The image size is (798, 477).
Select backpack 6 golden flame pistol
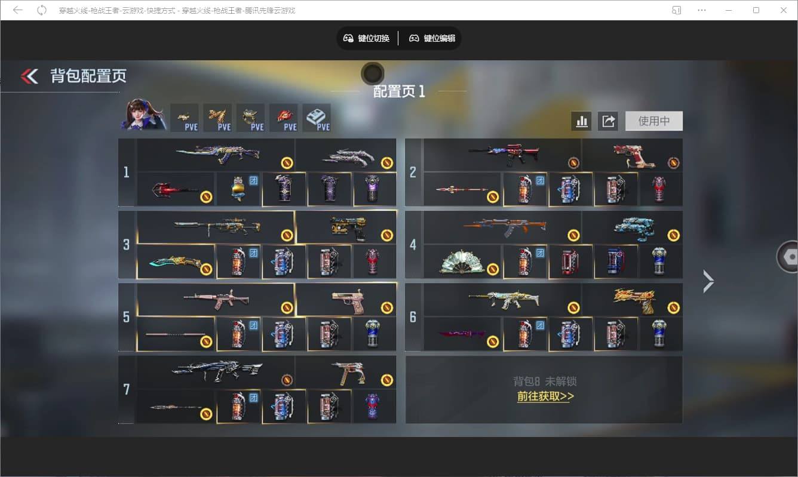pos(633,300)
